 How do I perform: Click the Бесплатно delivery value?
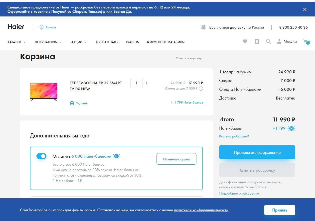pyautogui.click(x=286, y=98)
